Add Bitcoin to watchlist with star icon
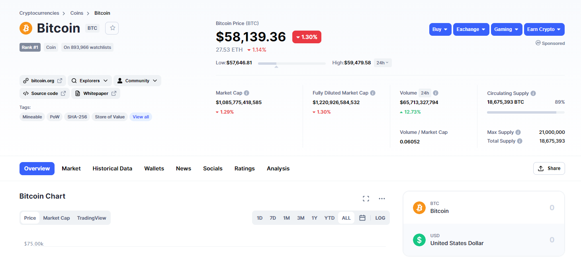Viewport: 581px width, 259px height. [x=112, y=28]
